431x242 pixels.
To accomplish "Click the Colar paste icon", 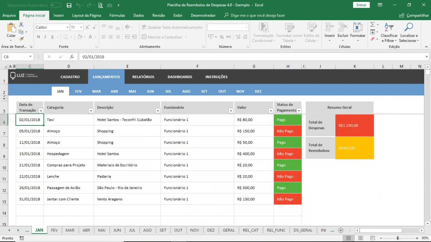I will 11,27.
